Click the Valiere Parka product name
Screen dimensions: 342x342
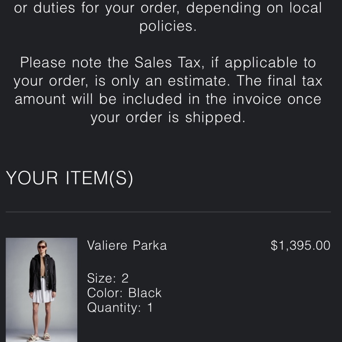[x=127, y=245]
